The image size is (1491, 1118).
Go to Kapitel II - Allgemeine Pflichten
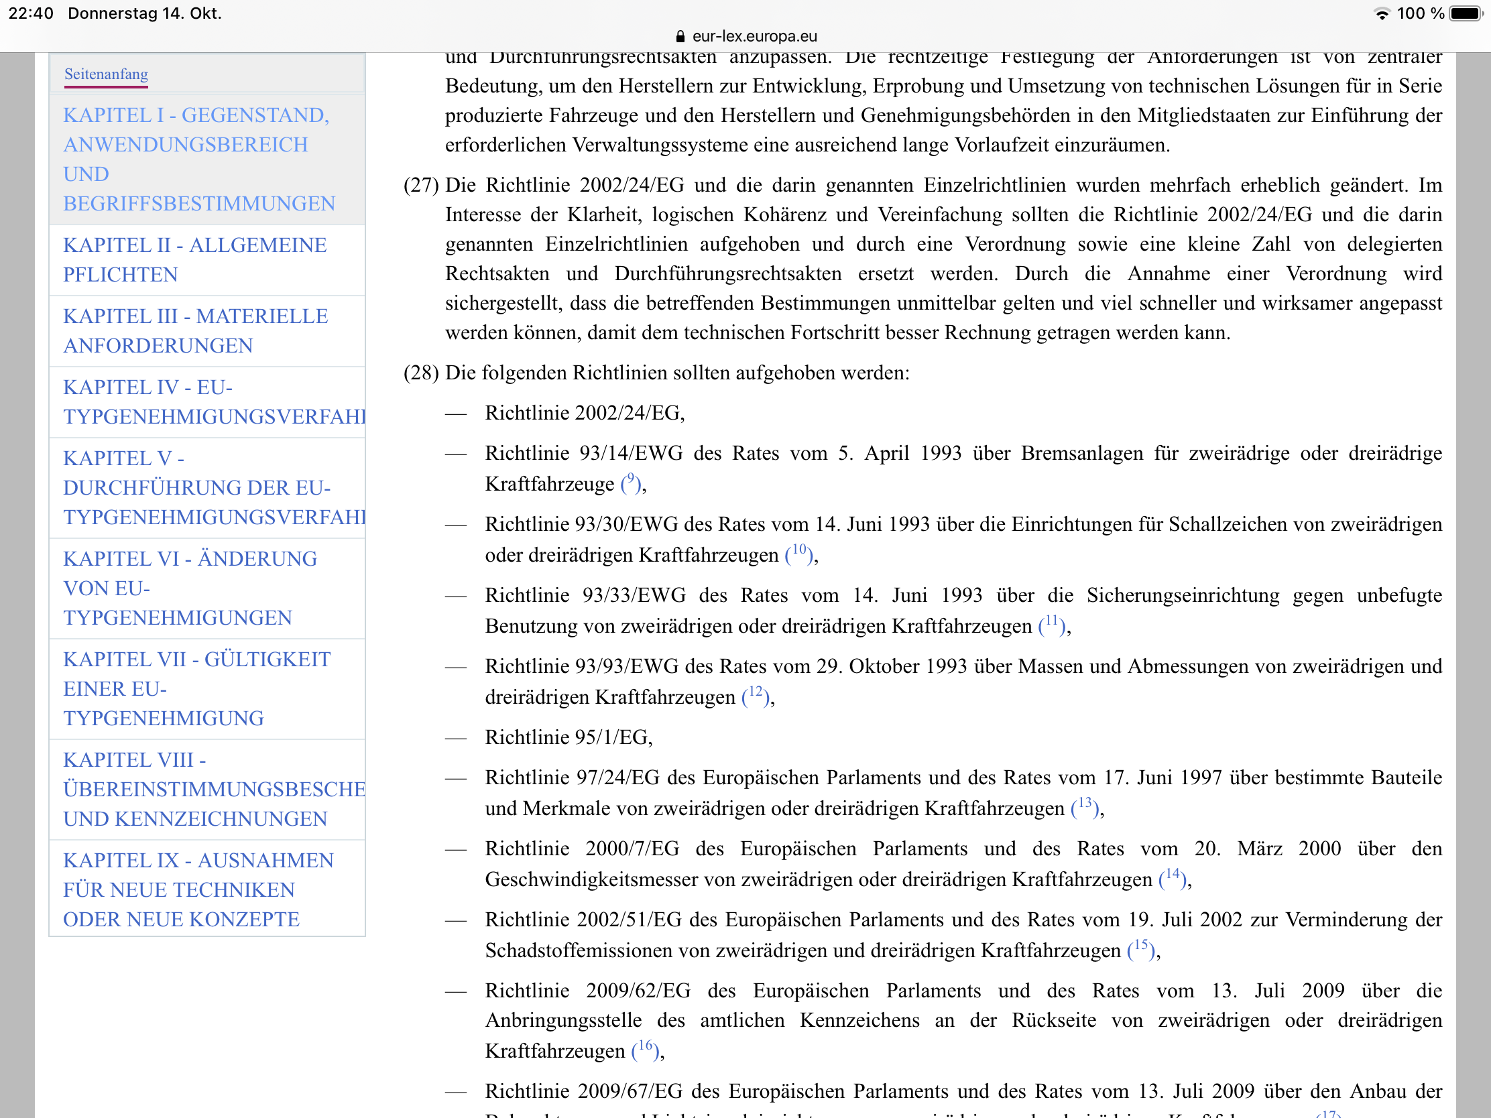coord(207,260)
